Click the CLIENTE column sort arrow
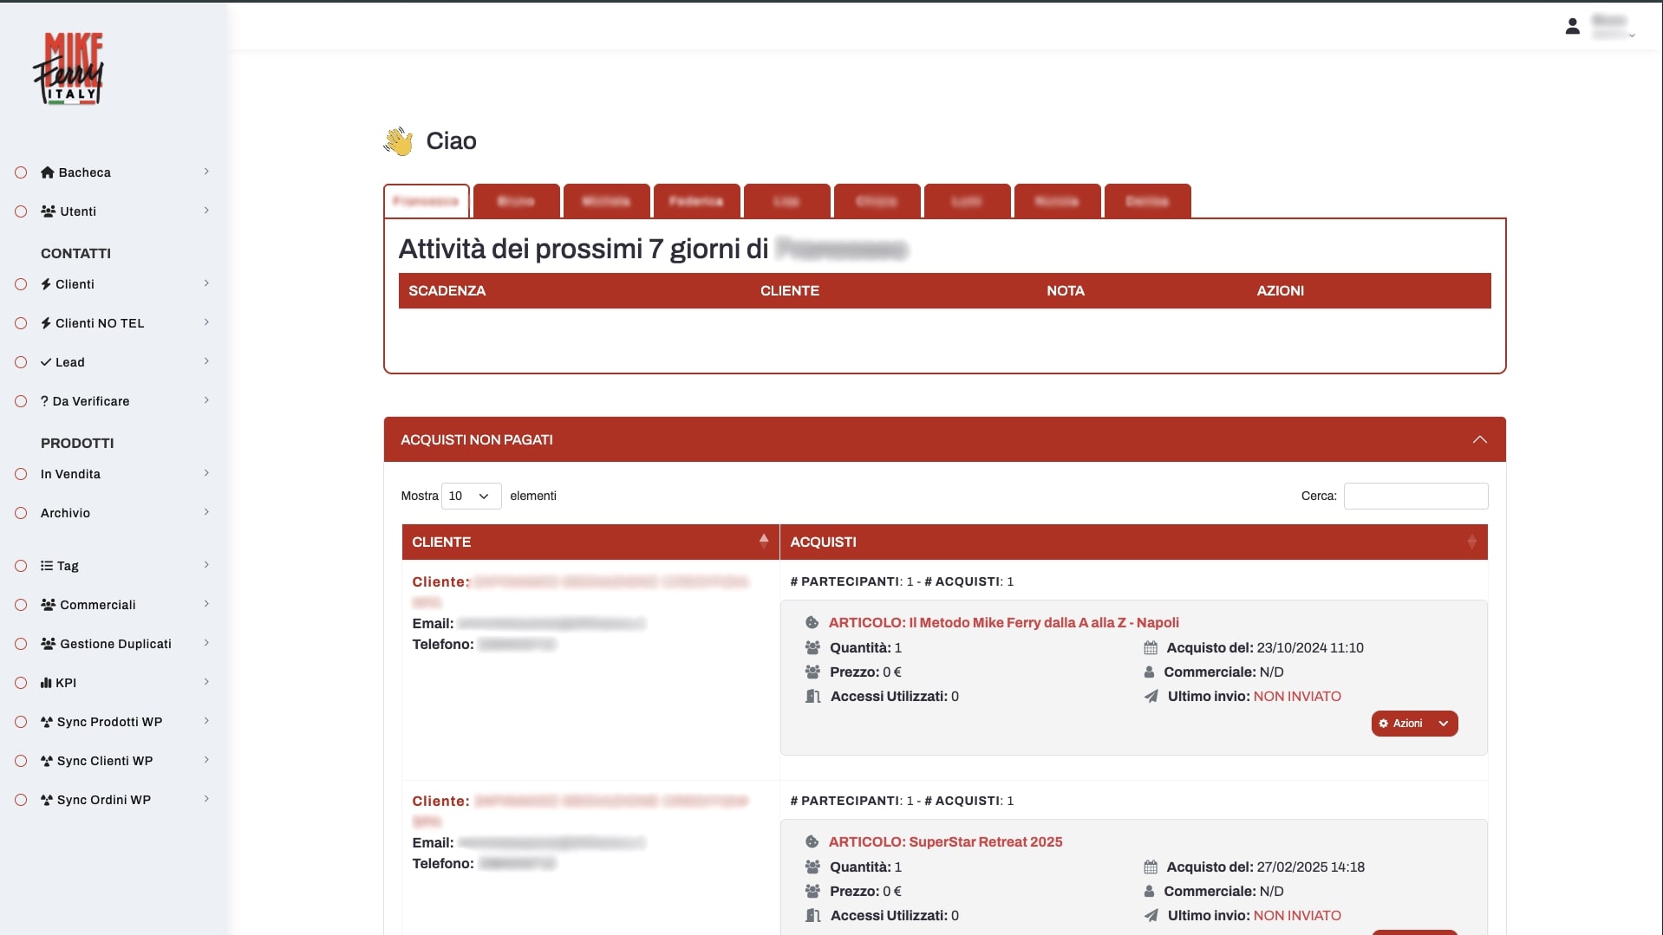The width and height of the screenshot is (1663, 935). (x=762, y=542)
